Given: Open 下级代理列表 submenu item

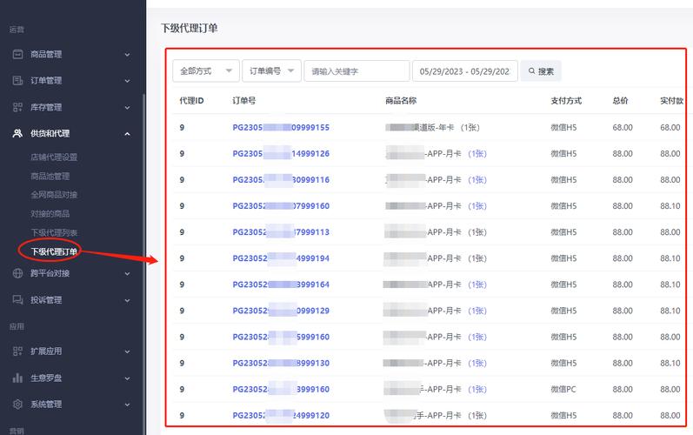Looking at the screenshot, I should coord(54,232).
